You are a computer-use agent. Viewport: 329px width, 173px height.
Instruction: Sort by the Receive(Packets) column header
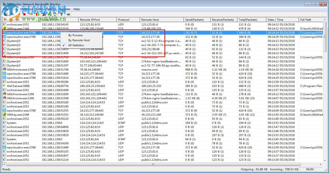coord(224,20)
